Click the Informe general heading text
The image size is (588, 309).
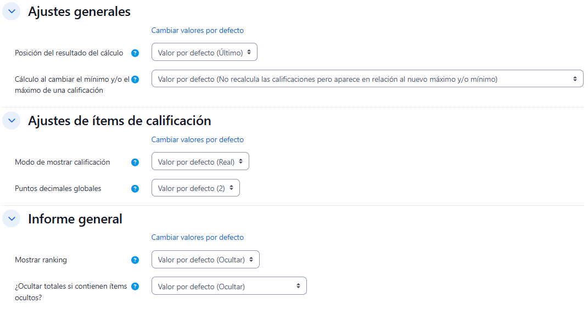point(75,219)
